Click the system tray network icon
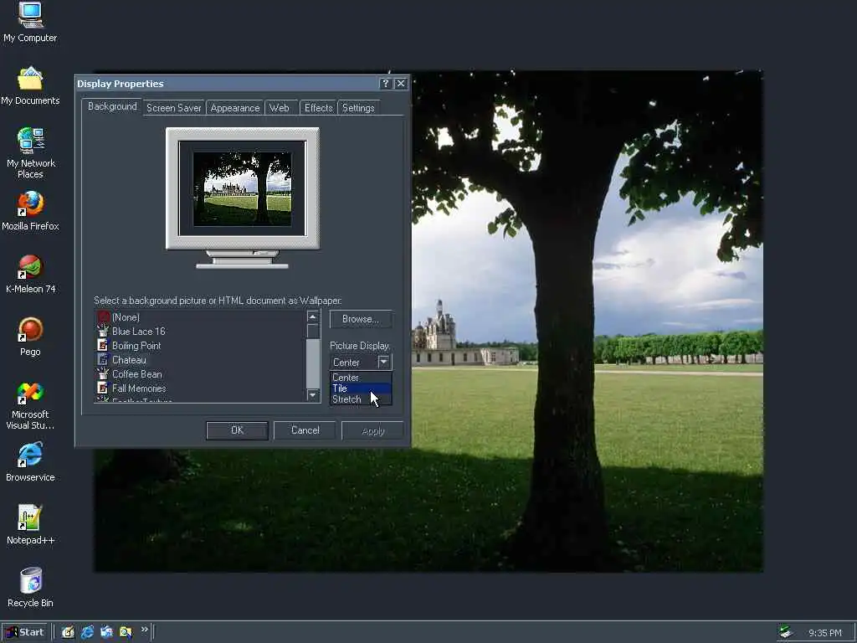 [786, 632]
